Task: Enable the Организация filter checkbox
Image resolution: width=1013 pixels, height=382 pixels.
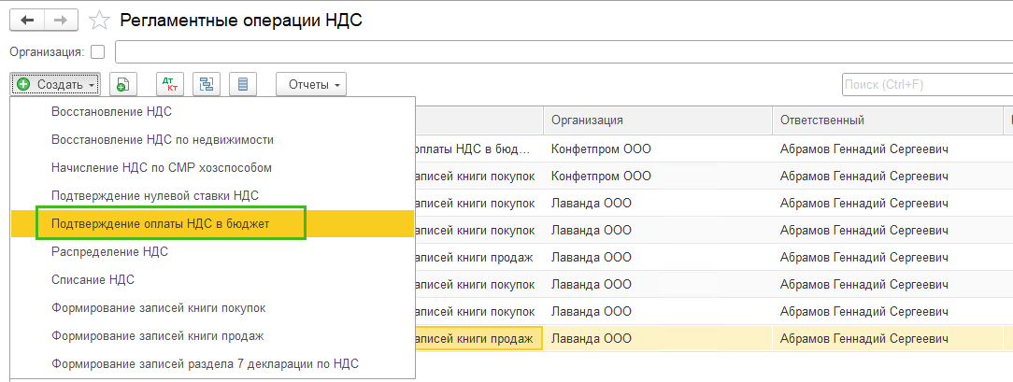Action: (97, 51)
